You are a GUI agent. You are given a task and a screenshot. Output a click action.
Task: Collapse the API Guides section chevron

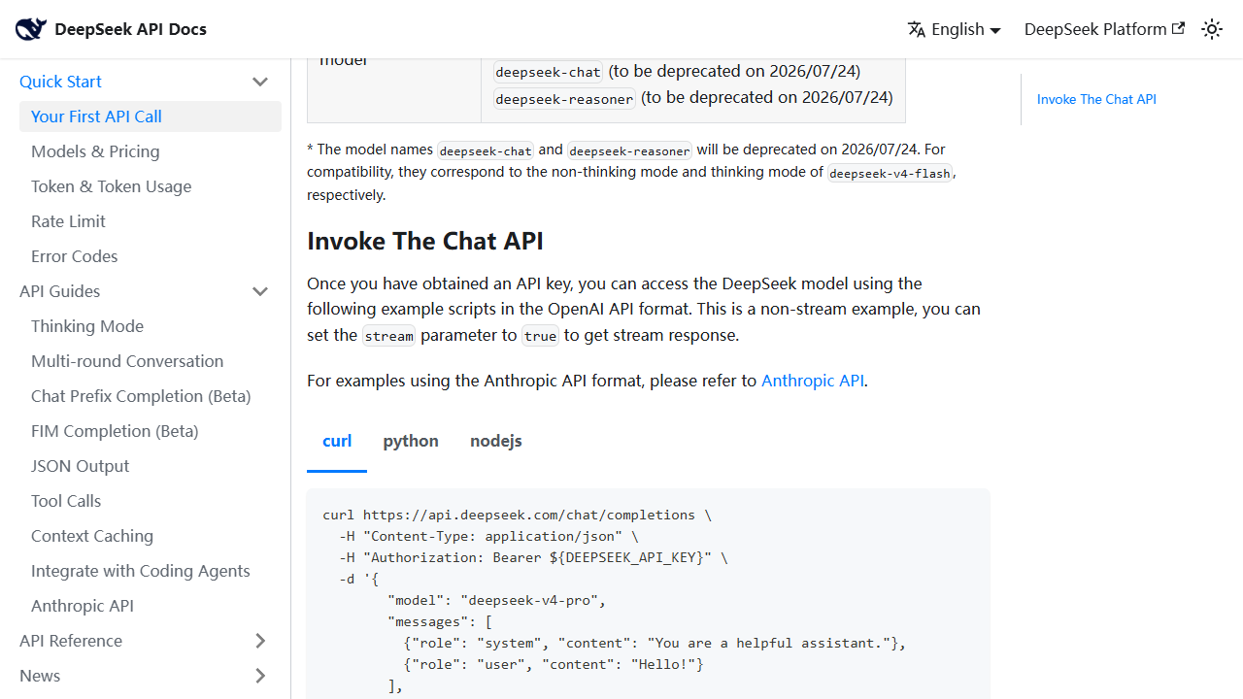tap(260, 291)
